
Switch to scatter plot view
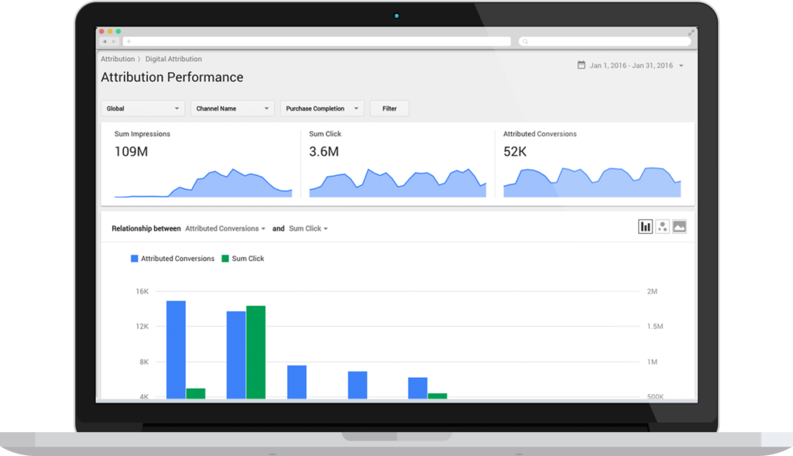(x=662, y=227)
